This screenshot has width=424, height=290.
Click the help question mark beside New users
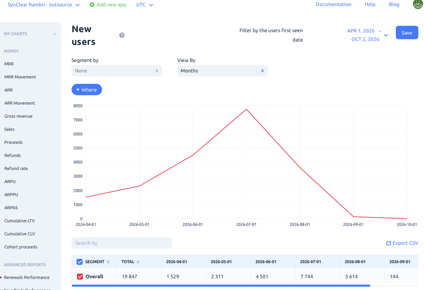tap(122, 35)
